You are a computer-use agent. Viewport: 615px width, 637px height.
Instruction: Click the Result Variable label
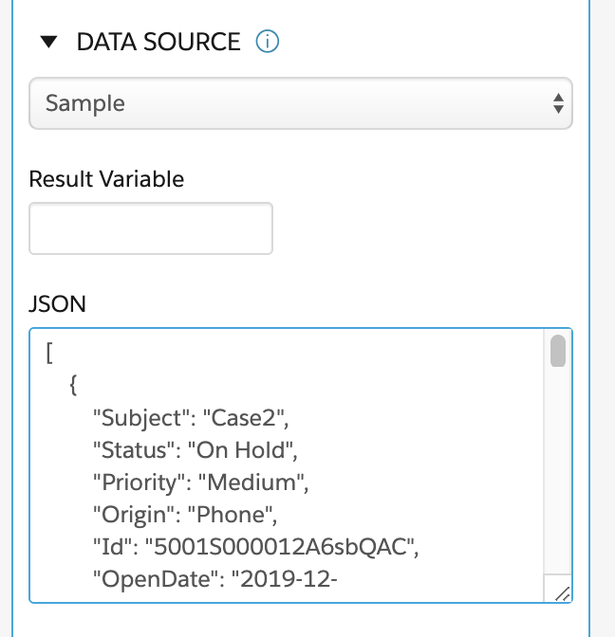point(106,179)
